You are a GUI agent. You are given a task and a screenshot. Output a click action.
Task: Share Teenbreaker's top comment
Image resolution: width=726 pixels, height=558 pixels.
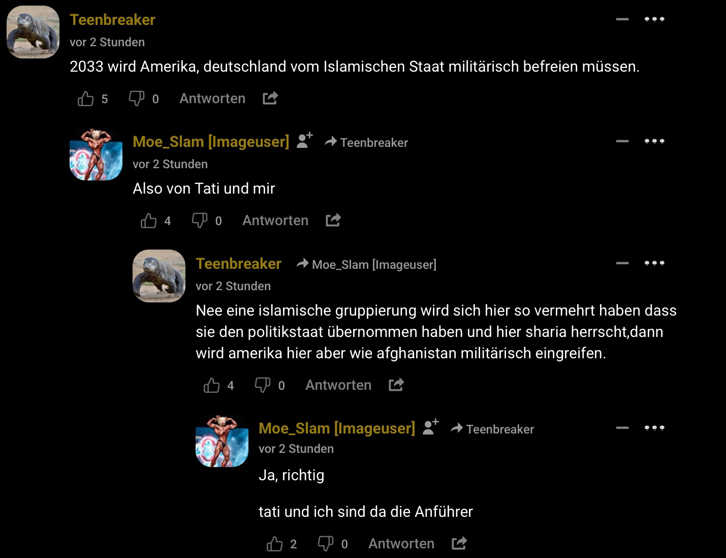(x=270, y=98)
